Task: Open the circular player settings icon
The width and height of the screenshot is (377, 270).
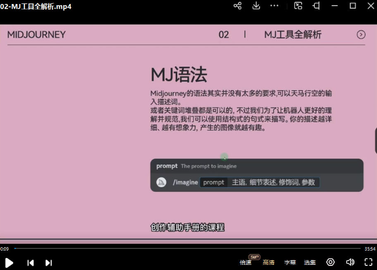Action: tap(330, 262)
